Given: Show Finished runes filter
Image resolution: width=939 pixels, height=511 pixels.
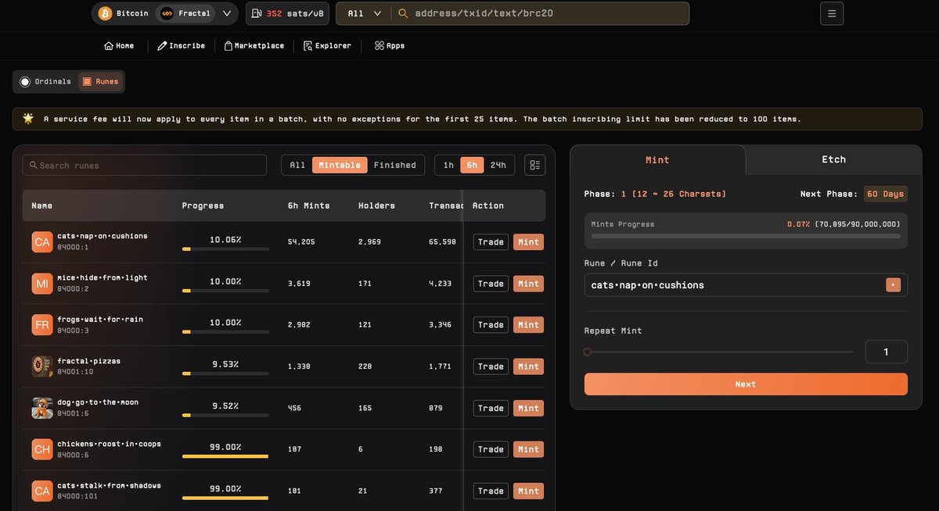Looking at the screenshot, I should click(395, 165).
